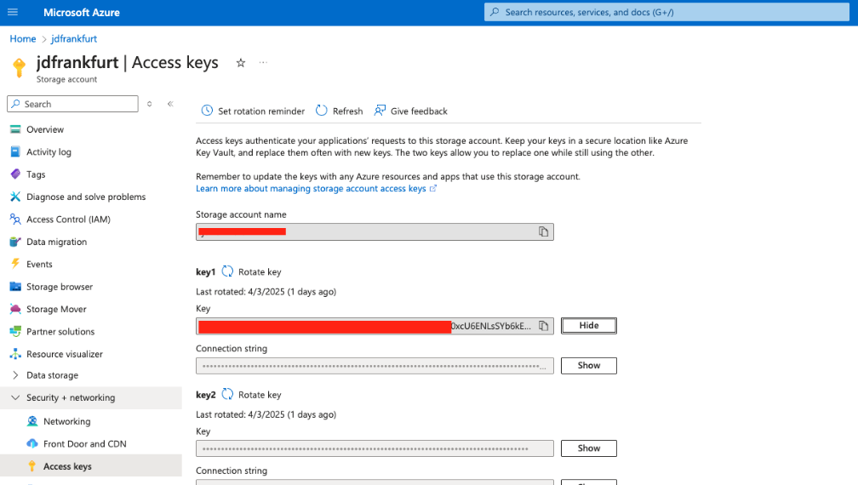This screenshot has height=485, width=858.
Task: Click the Microsoft Azure home title
Action: (x=82, y=12)
